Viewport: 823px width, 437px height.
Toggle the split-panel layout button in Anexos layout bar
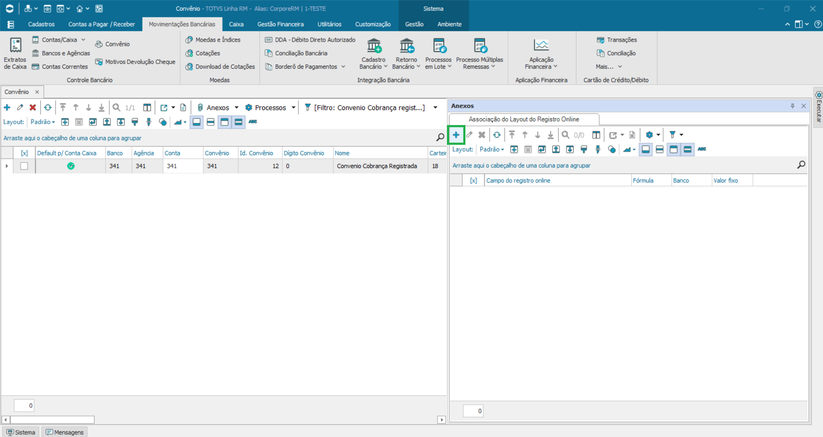[660, 150]
